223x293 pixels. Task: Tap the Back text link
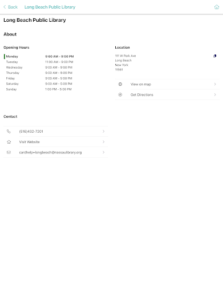tap(13, 7)
